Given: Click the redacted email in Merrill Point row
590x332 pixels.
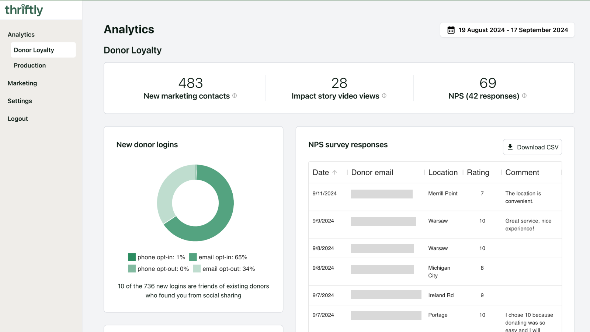Looking at the screenshot, I should click(x=382, y=194).
